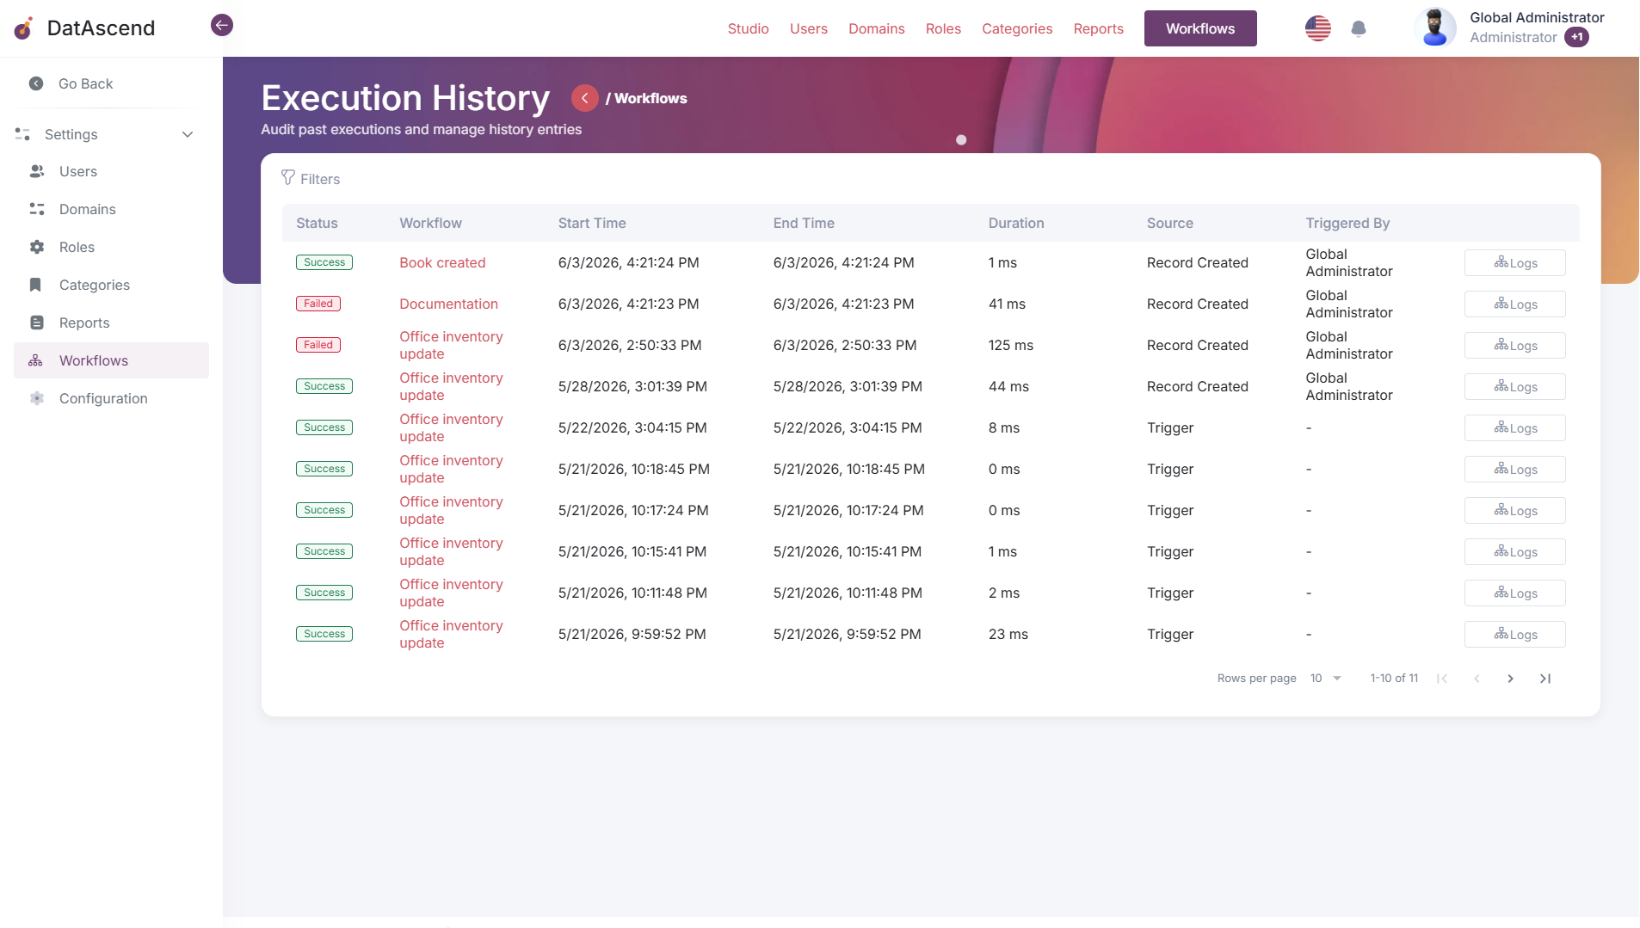Image resolution: width=1640 pixels, height=928 pixels.
Task: Select Reports in top navigation
Action: pyautogui.click(x=1098, y=28)
